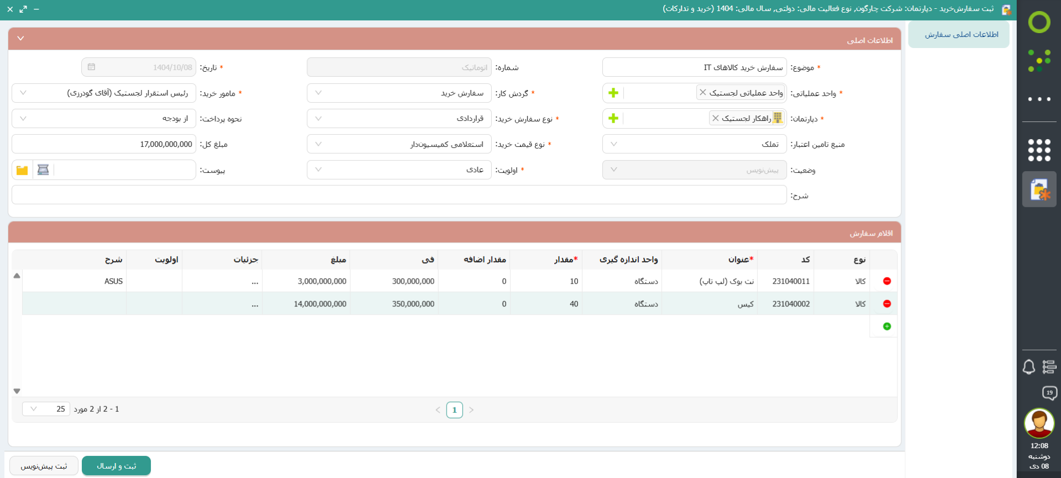Click into the شرح text field

399,195
